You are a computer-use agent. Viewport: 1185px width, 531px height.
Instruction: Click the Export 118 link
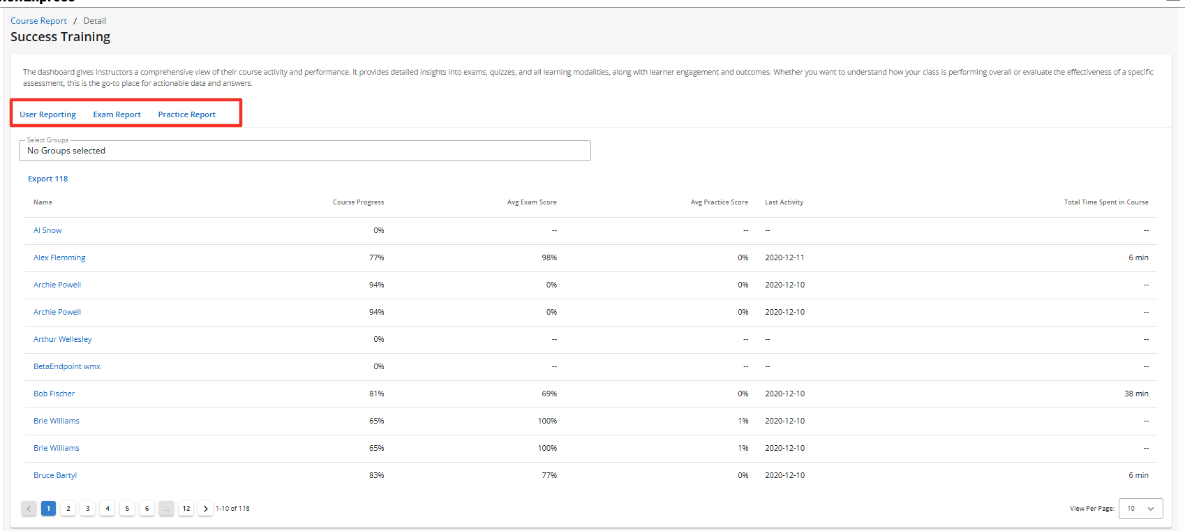coord(47,179)
